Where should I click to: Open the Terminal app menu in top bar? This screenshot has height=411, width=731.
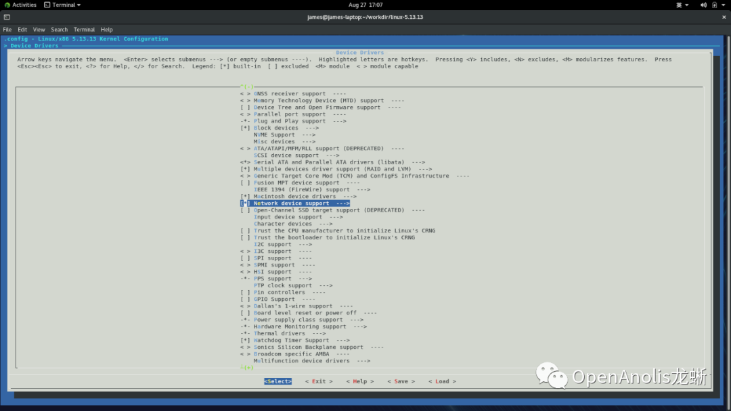click(62, 5)
